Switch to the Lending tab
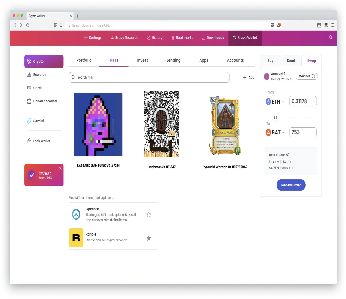This screenshot has height=299, width=346. [x=174, y=60]
